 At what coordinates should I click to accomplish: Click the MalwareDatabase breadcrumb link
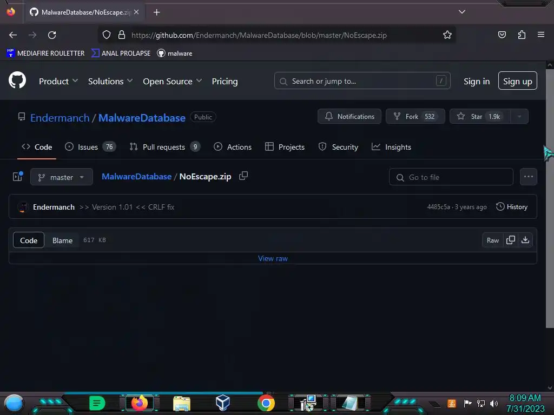[x=136, y=177]
